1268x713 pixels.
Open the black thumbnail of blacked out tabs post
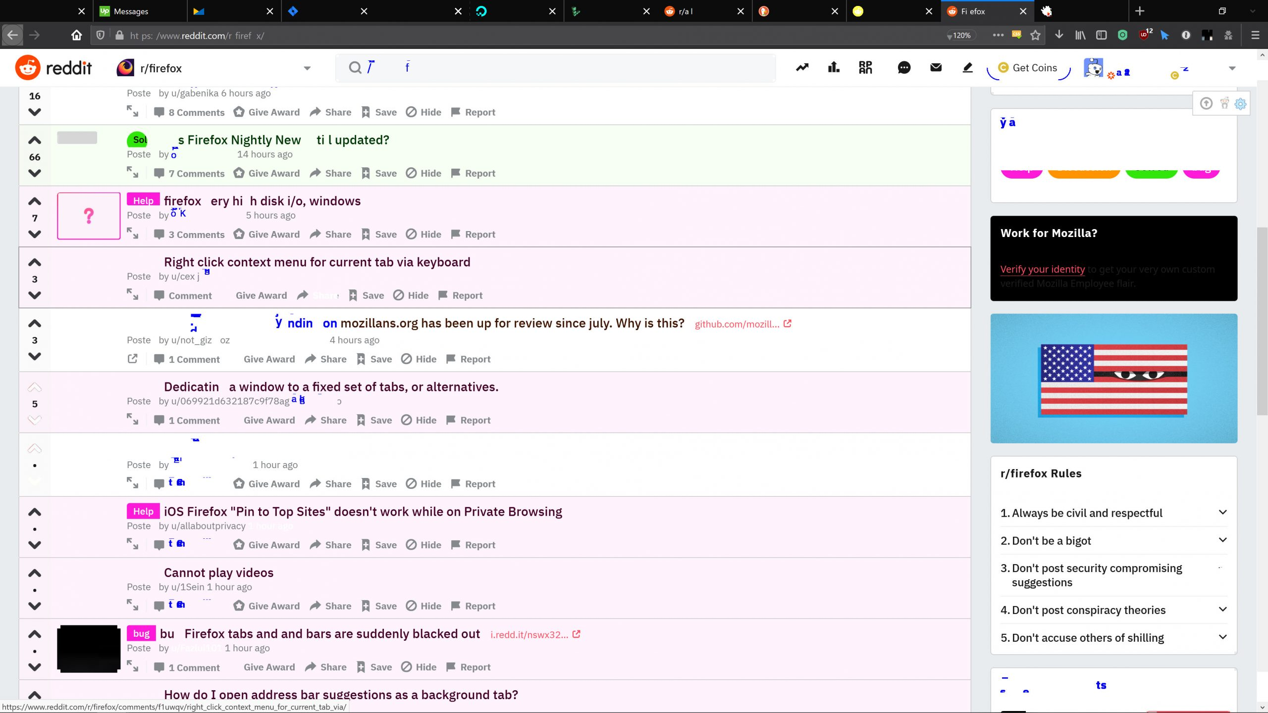89,649
